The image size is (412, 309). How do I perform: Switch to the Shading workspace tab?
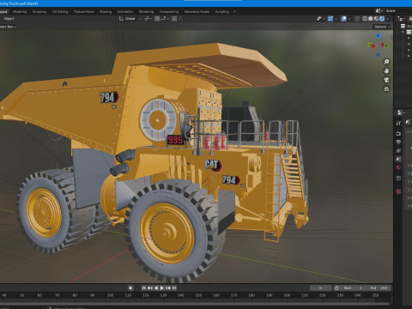pyautogui.click(x=106, y=12)
